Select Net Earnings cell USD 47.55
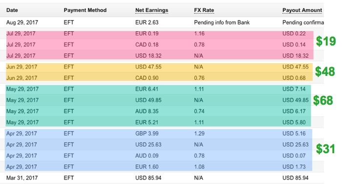This screenshot has width=342, height=186. coord(149,67)
